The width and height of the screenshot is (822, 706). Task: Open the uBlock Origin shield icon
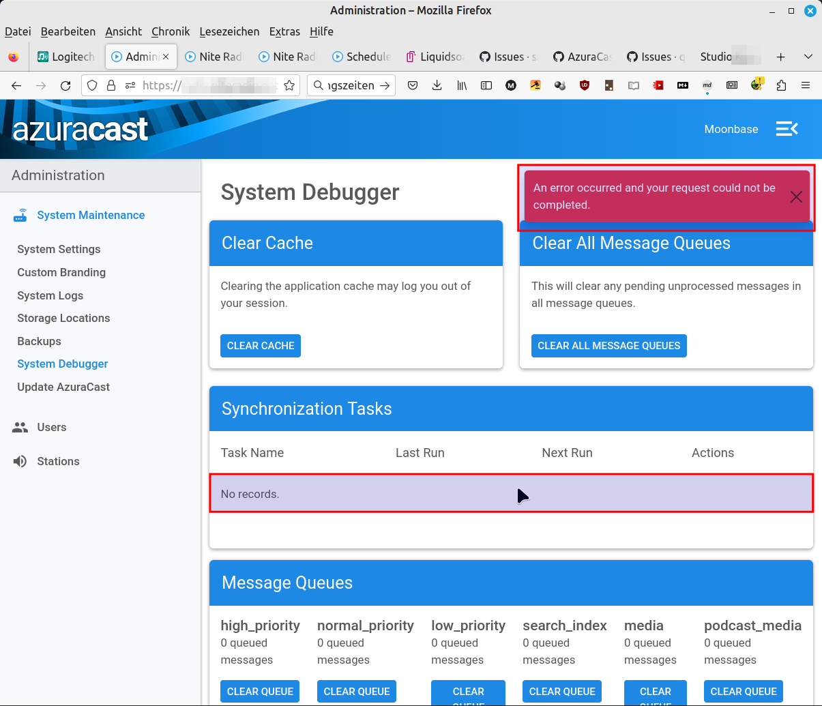click(585, 85)
